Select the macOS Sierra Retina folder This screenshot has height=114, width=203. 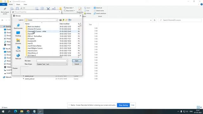(x=35, y=46)
